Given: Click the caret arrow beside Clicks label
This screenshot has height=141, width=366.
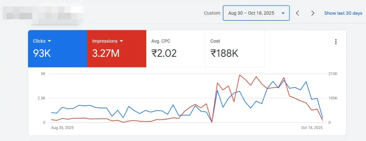Looking at the screenshot, I should (50, 41).
